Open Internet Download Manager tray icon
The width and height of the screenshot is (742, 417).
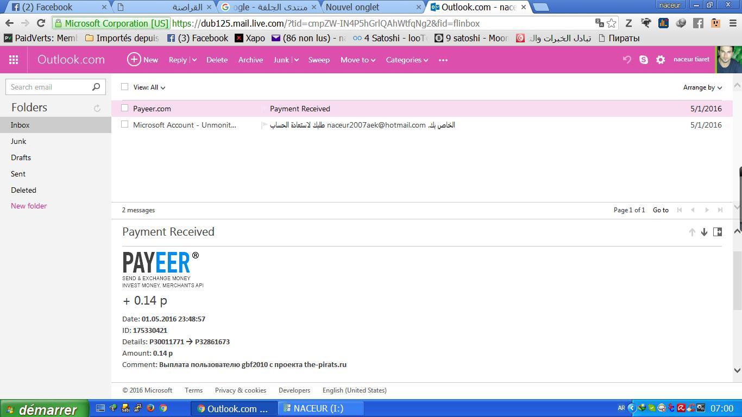642,408
